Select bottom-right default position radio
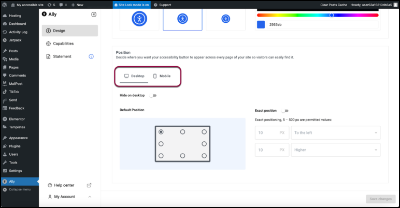This screenshot has height=208, width=400. tap(204, 156)
